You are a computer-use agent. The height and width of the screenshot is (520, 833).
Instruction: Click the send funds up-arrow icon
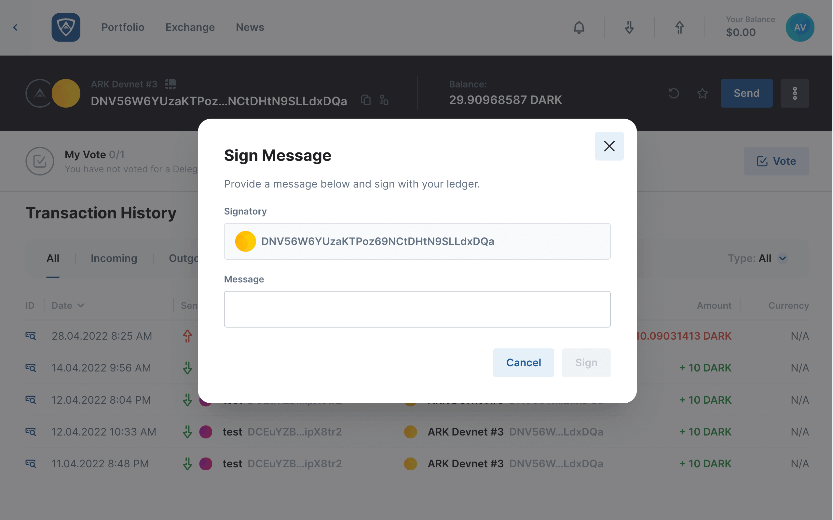679,27
